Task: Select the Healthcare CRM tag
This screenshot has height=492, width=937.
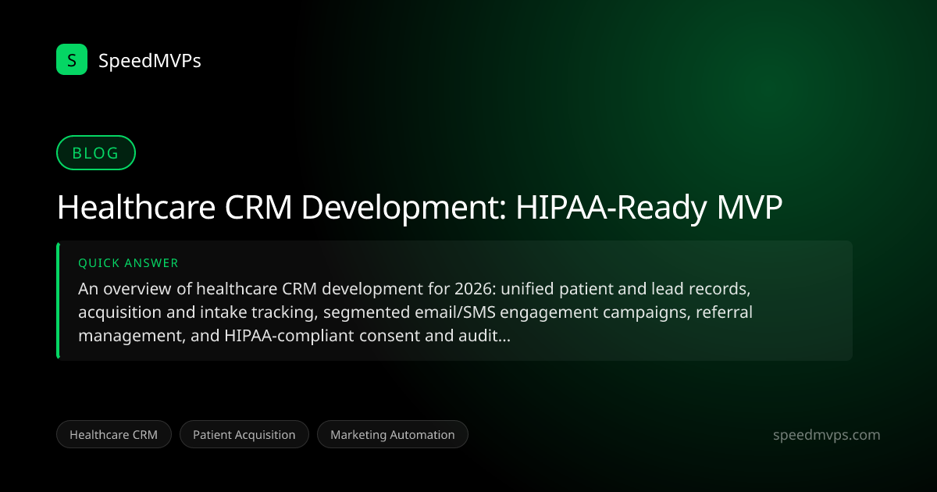Action: tap(114, 434)
